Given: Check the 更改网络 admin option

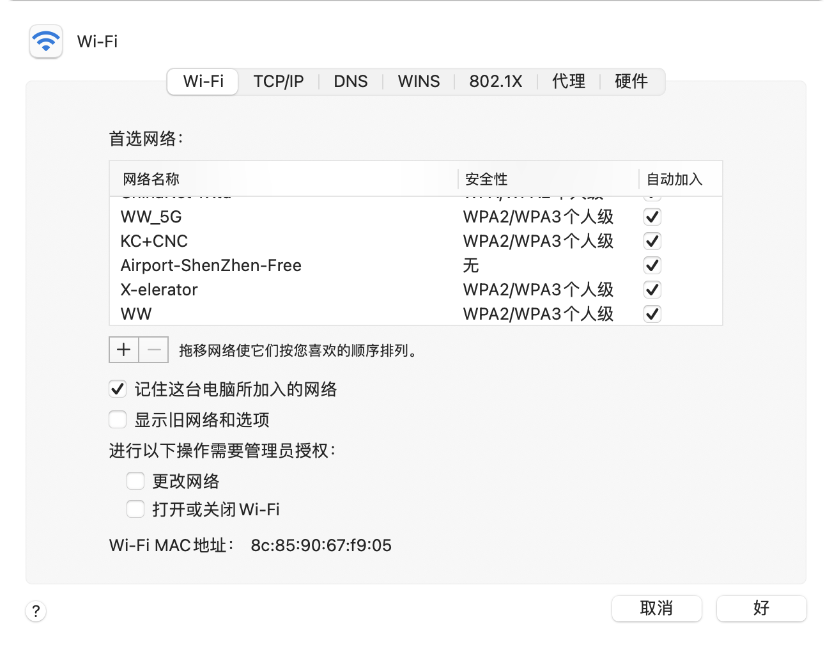Looking at the screenshot, I should pyautogui.click(x=135, y=481).
